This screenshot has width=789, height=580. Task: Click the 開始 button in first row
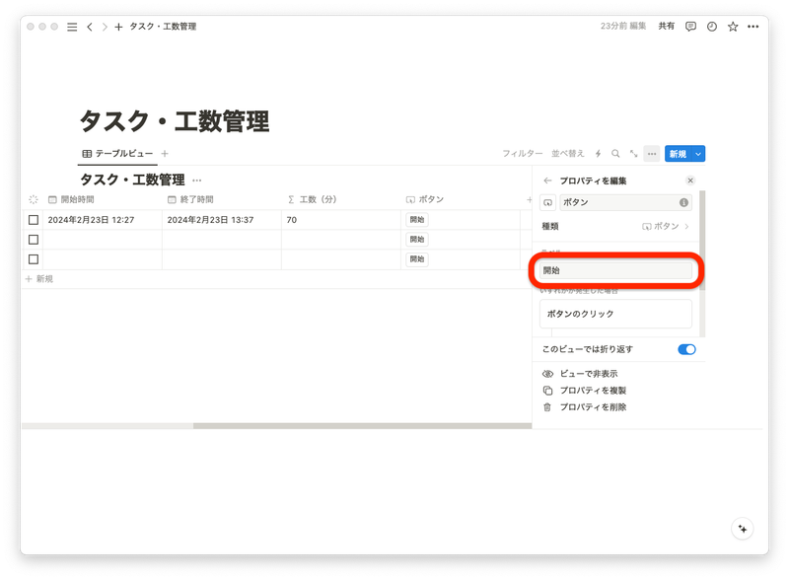click(415, 220)
